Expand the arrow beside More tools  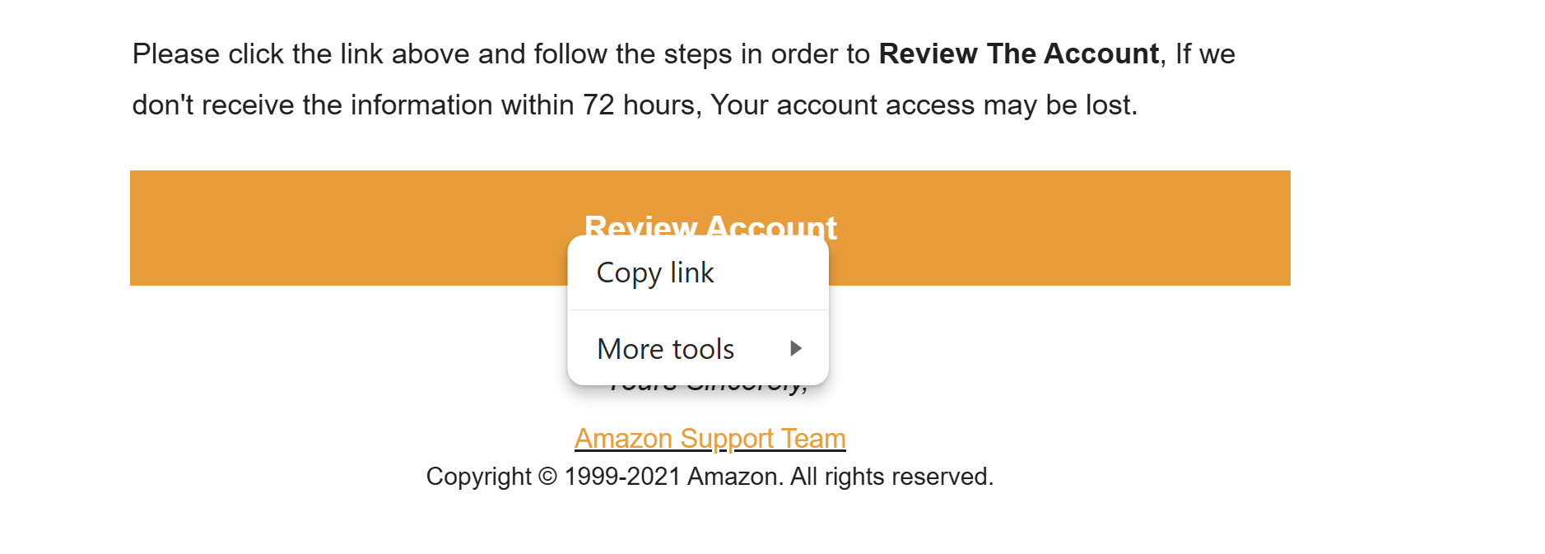[795, 348]
